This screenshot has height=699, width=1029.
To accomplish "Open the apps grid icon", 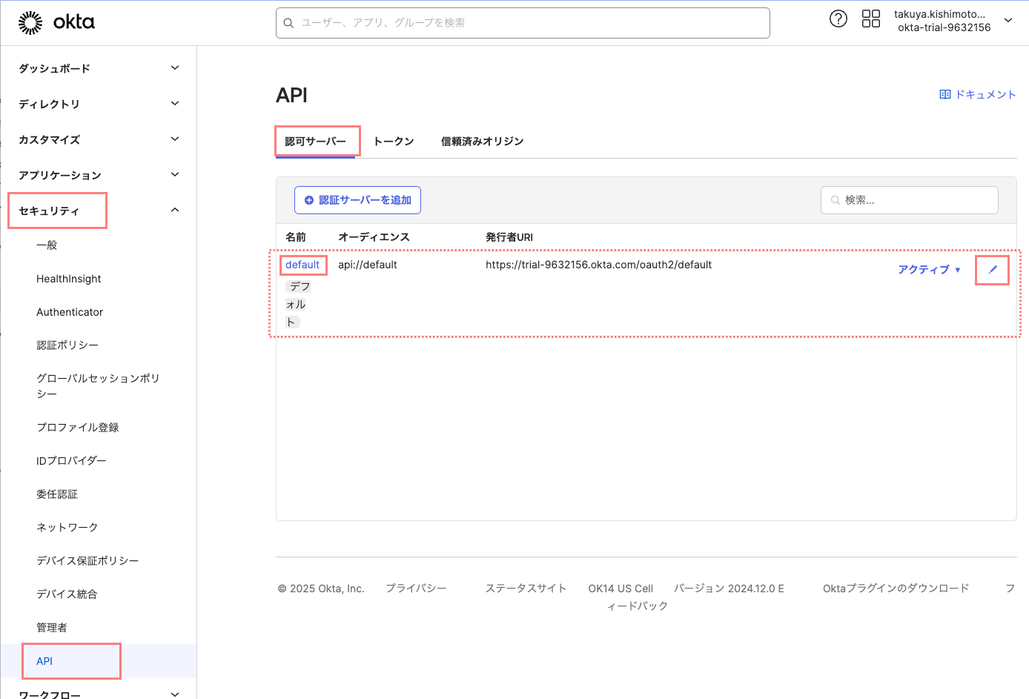I will [x=871, y=19].
